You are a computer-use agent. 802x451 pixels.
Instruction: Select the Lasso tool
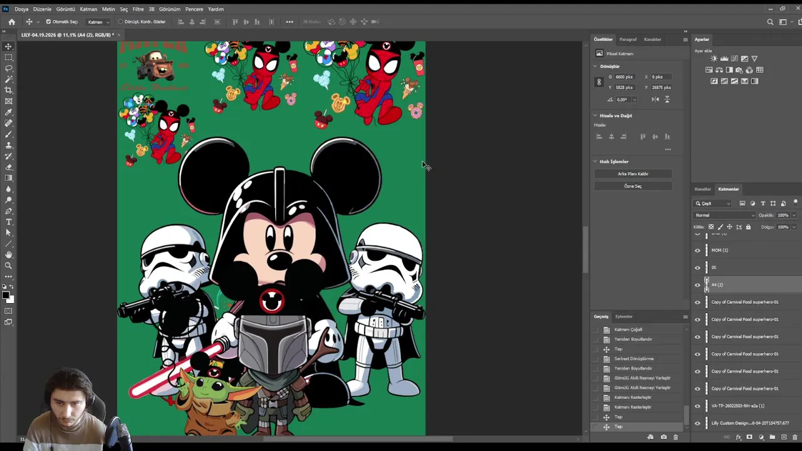(9, 68)
